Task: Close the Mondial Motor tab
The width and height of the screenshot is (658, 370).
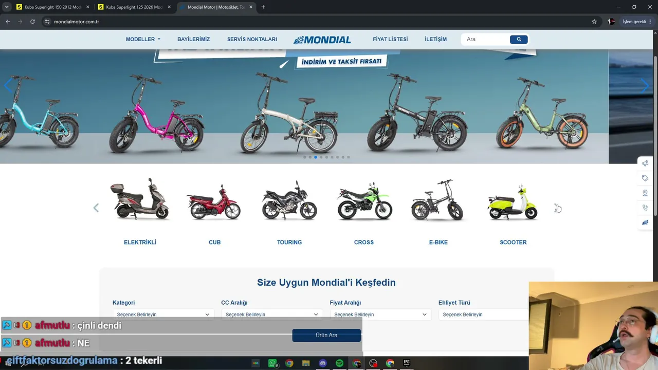Action: click(250, 7)
